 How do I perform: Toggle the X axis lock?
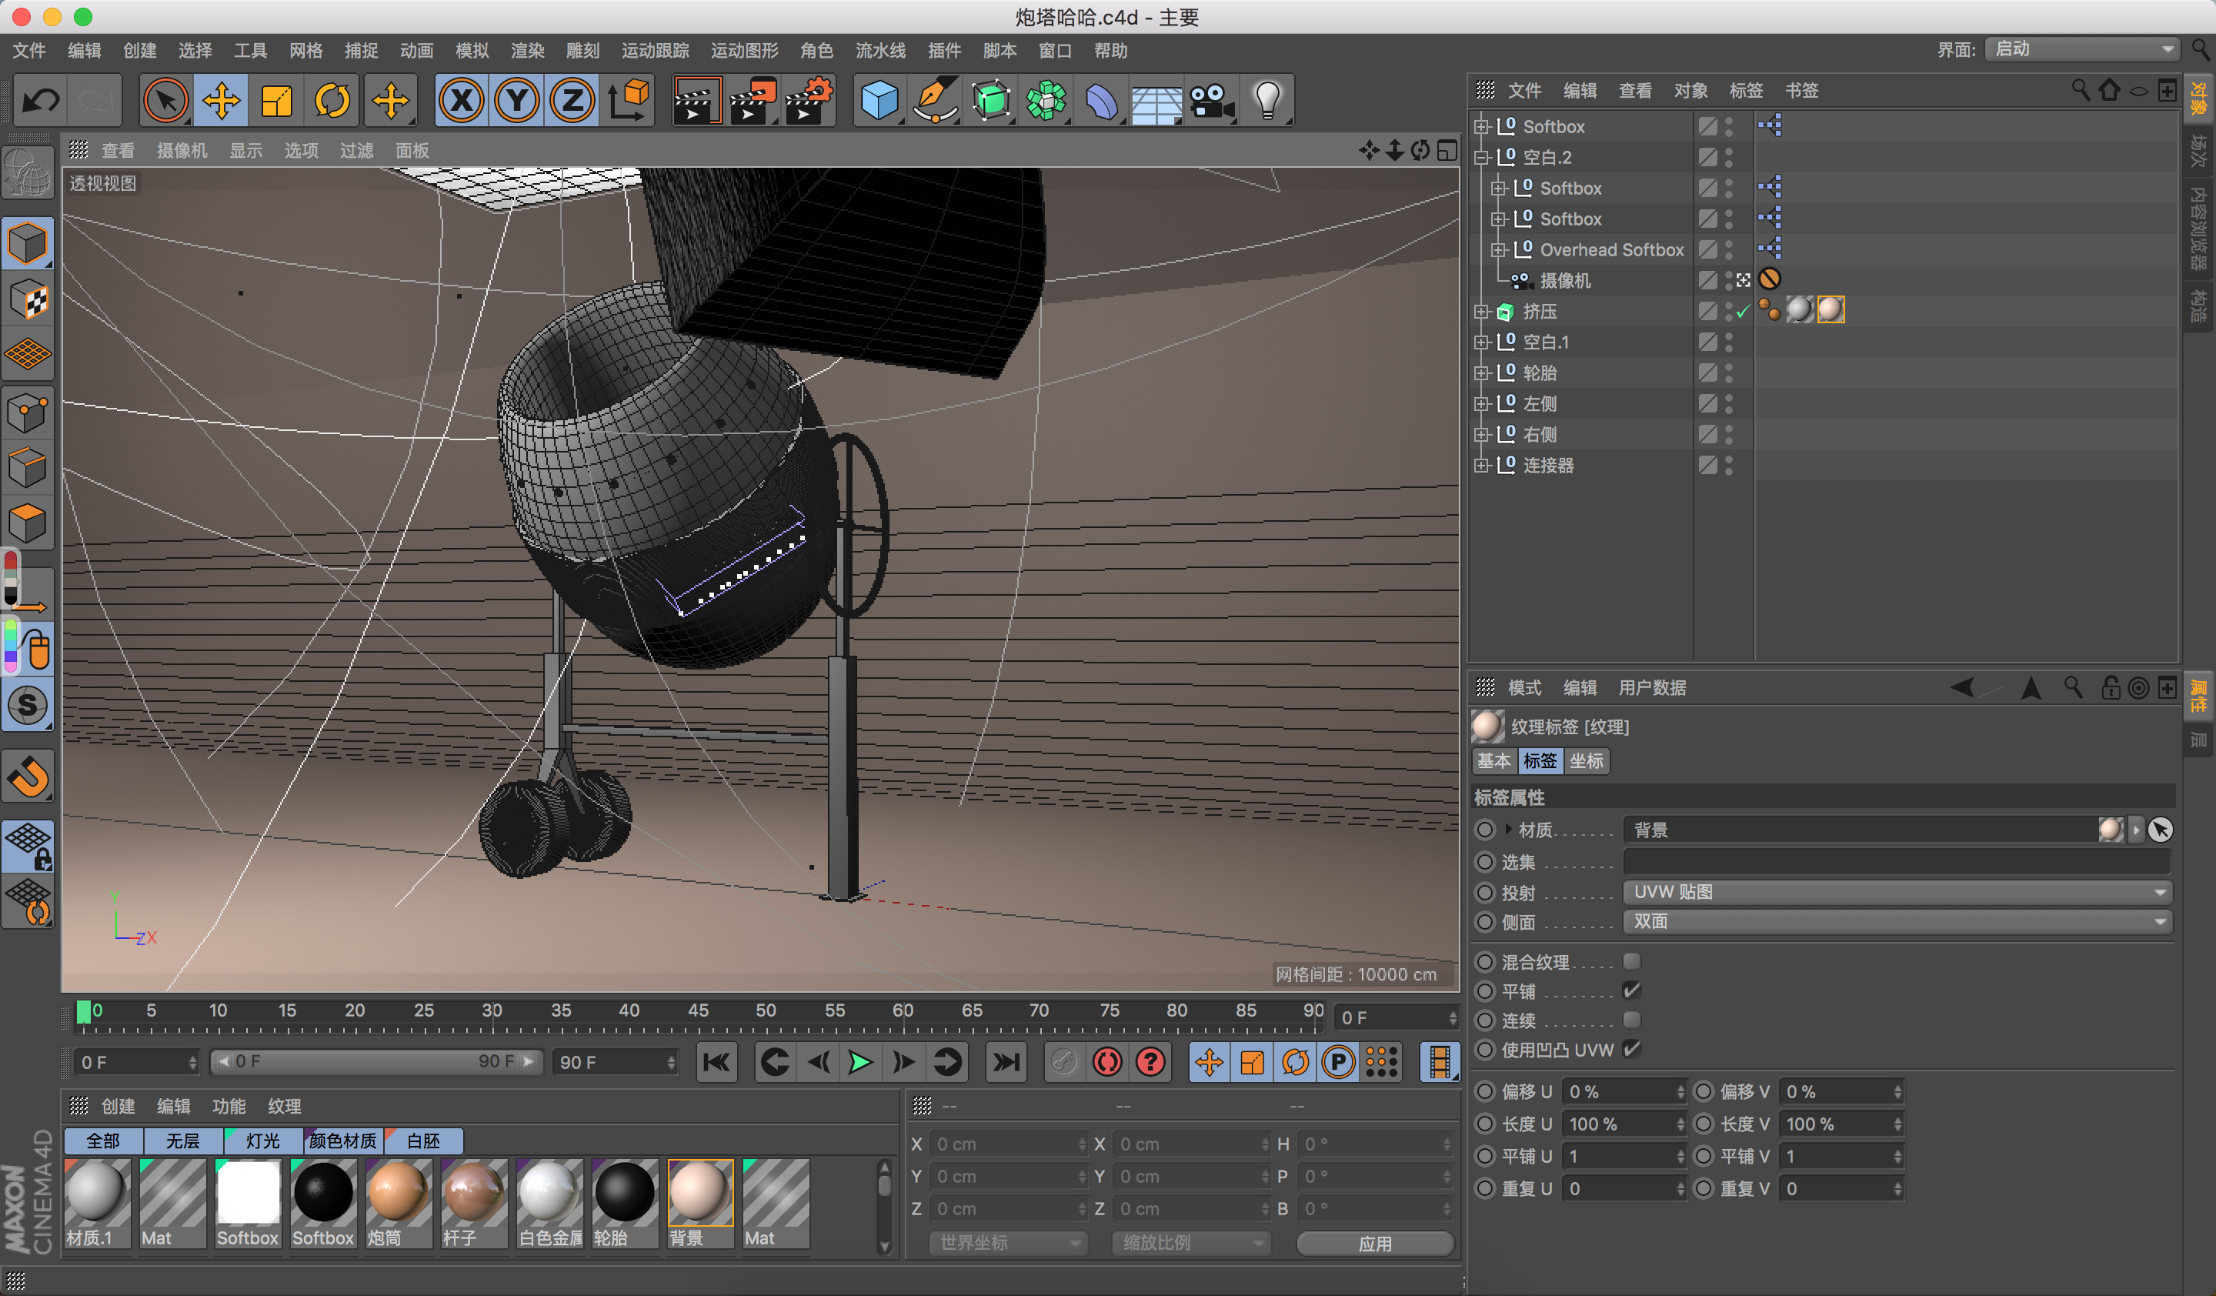(x=462, y=100)
